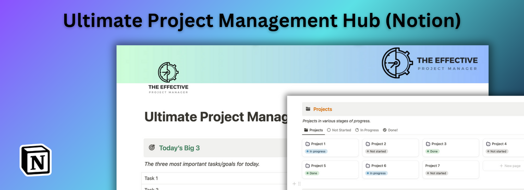Click the Today's Big 3 heading
Image resolution: width=524 pixels, height=190 pixels.
179,148
